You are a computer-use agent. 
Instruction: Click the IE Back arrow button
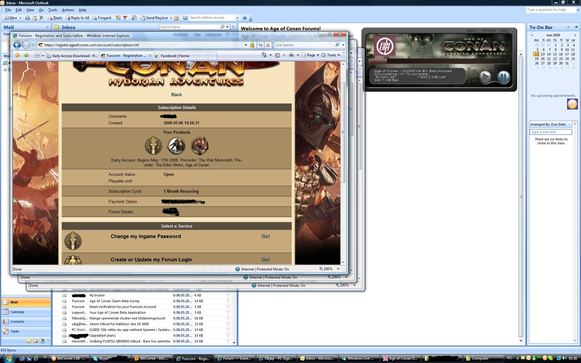(x=17, y=45)
